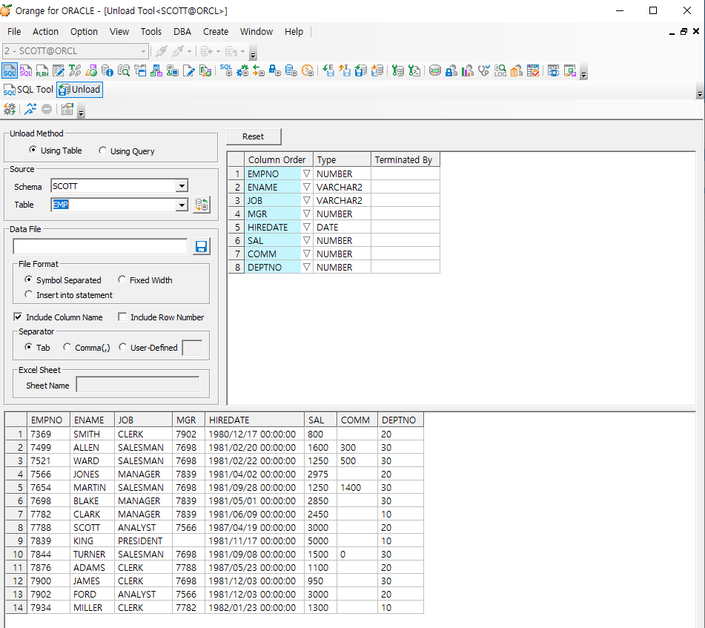Screen dimensions: 705x628
Task: Select the PRESIDENT job cell
Action: (143, 541)
